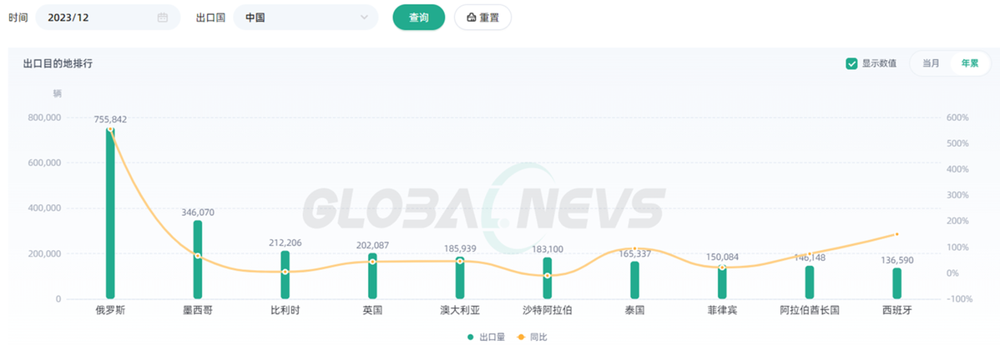The width and height of the screenshot is (1000, 350).
Task: Switch to the 当月 tab
Action: pyautogui.click(x=931, y=63)
